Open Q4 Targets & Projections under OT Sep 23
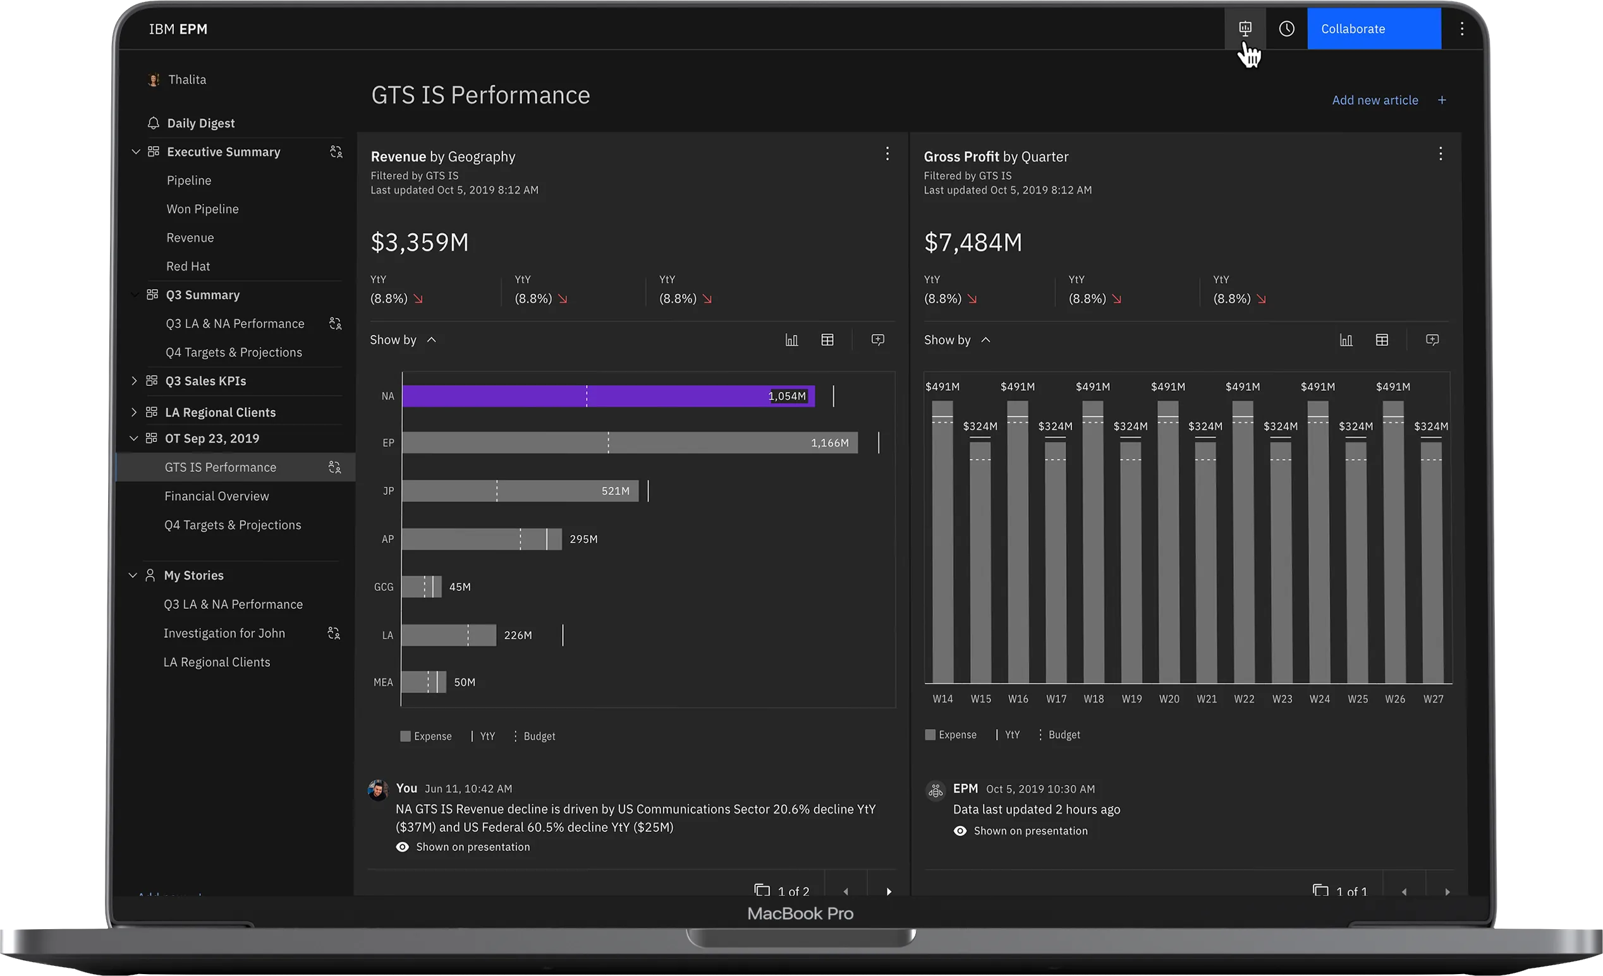The image size is (1603, 976). [232, 525]
